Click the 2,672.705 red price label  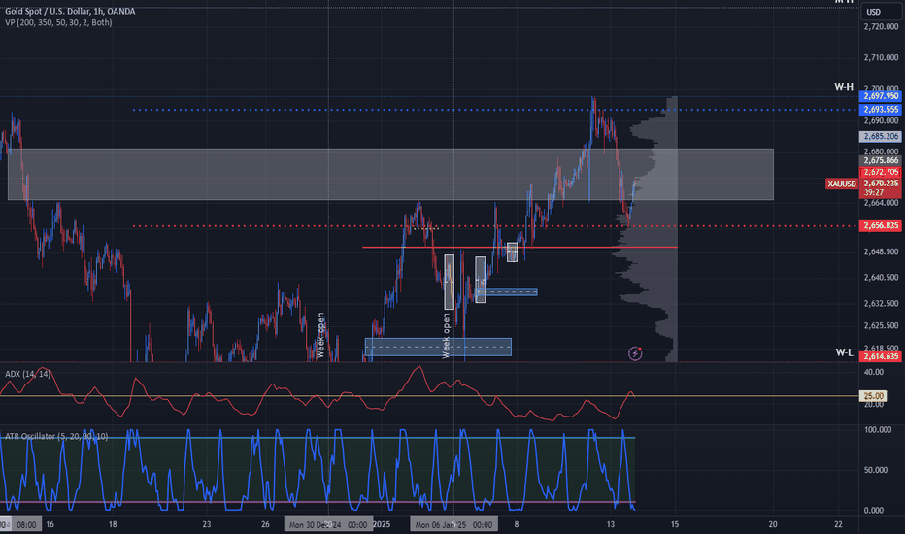pos(880,172)
